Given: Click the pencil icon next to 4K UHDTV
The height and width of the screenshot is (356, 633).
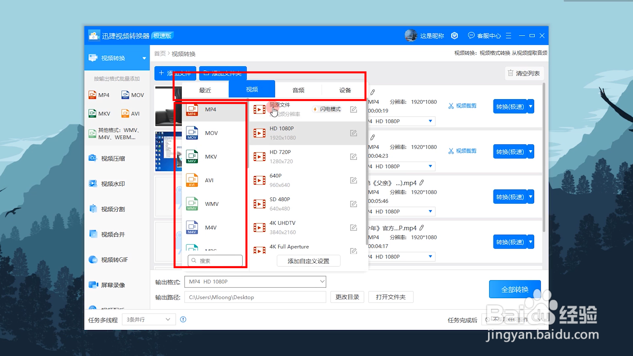Looking at the screenshot, I should [353, 227].
